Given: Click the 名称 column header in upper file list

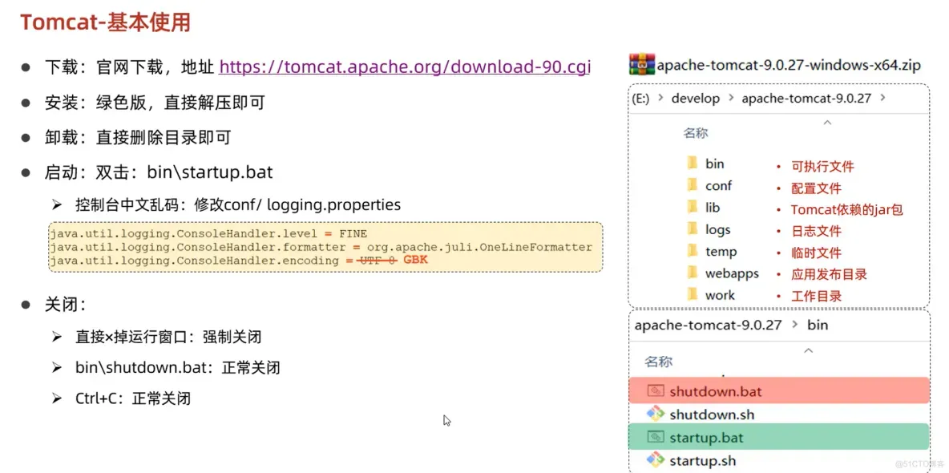Looking at the screenshot, I should pyautogui.click(x=696, y=132).
